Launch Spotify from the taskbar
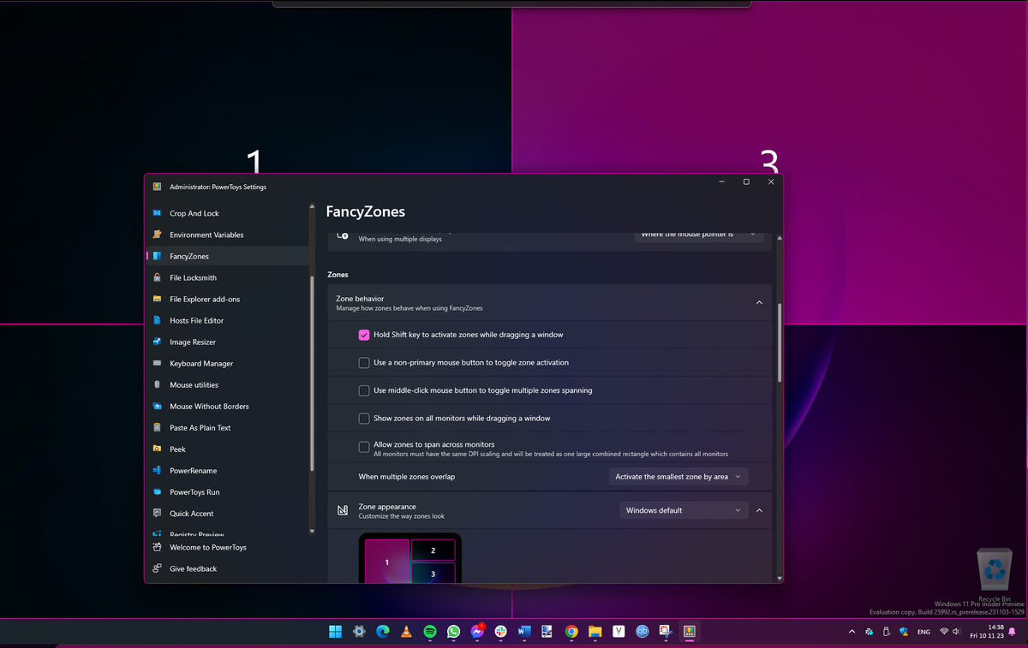This screenshot has height=648, width=1028. click(x=429, y=631)
